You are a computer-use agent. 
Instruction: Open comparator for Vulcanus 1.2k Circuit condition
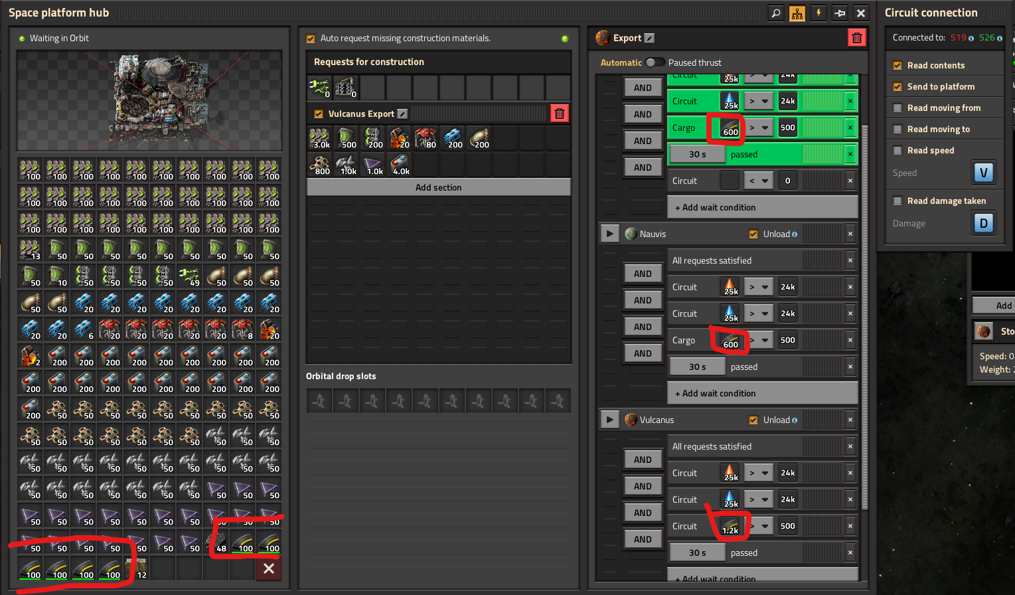tap(758, 526)
